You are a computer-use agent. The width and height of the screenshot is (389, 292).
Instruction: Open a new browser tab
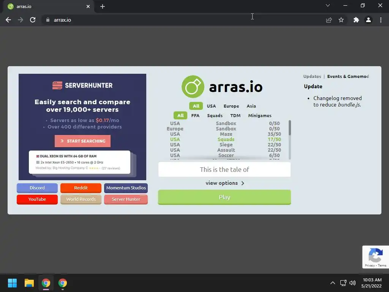point(103,6)
